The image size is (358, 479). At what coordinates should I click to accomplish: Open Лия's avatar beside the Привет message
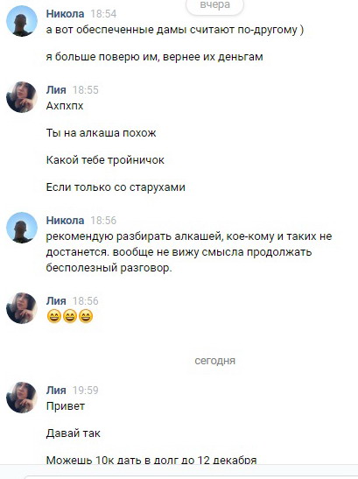coord(22,398)
